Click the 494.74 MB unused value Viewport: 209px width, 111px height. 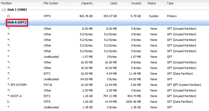coord(134,96)
